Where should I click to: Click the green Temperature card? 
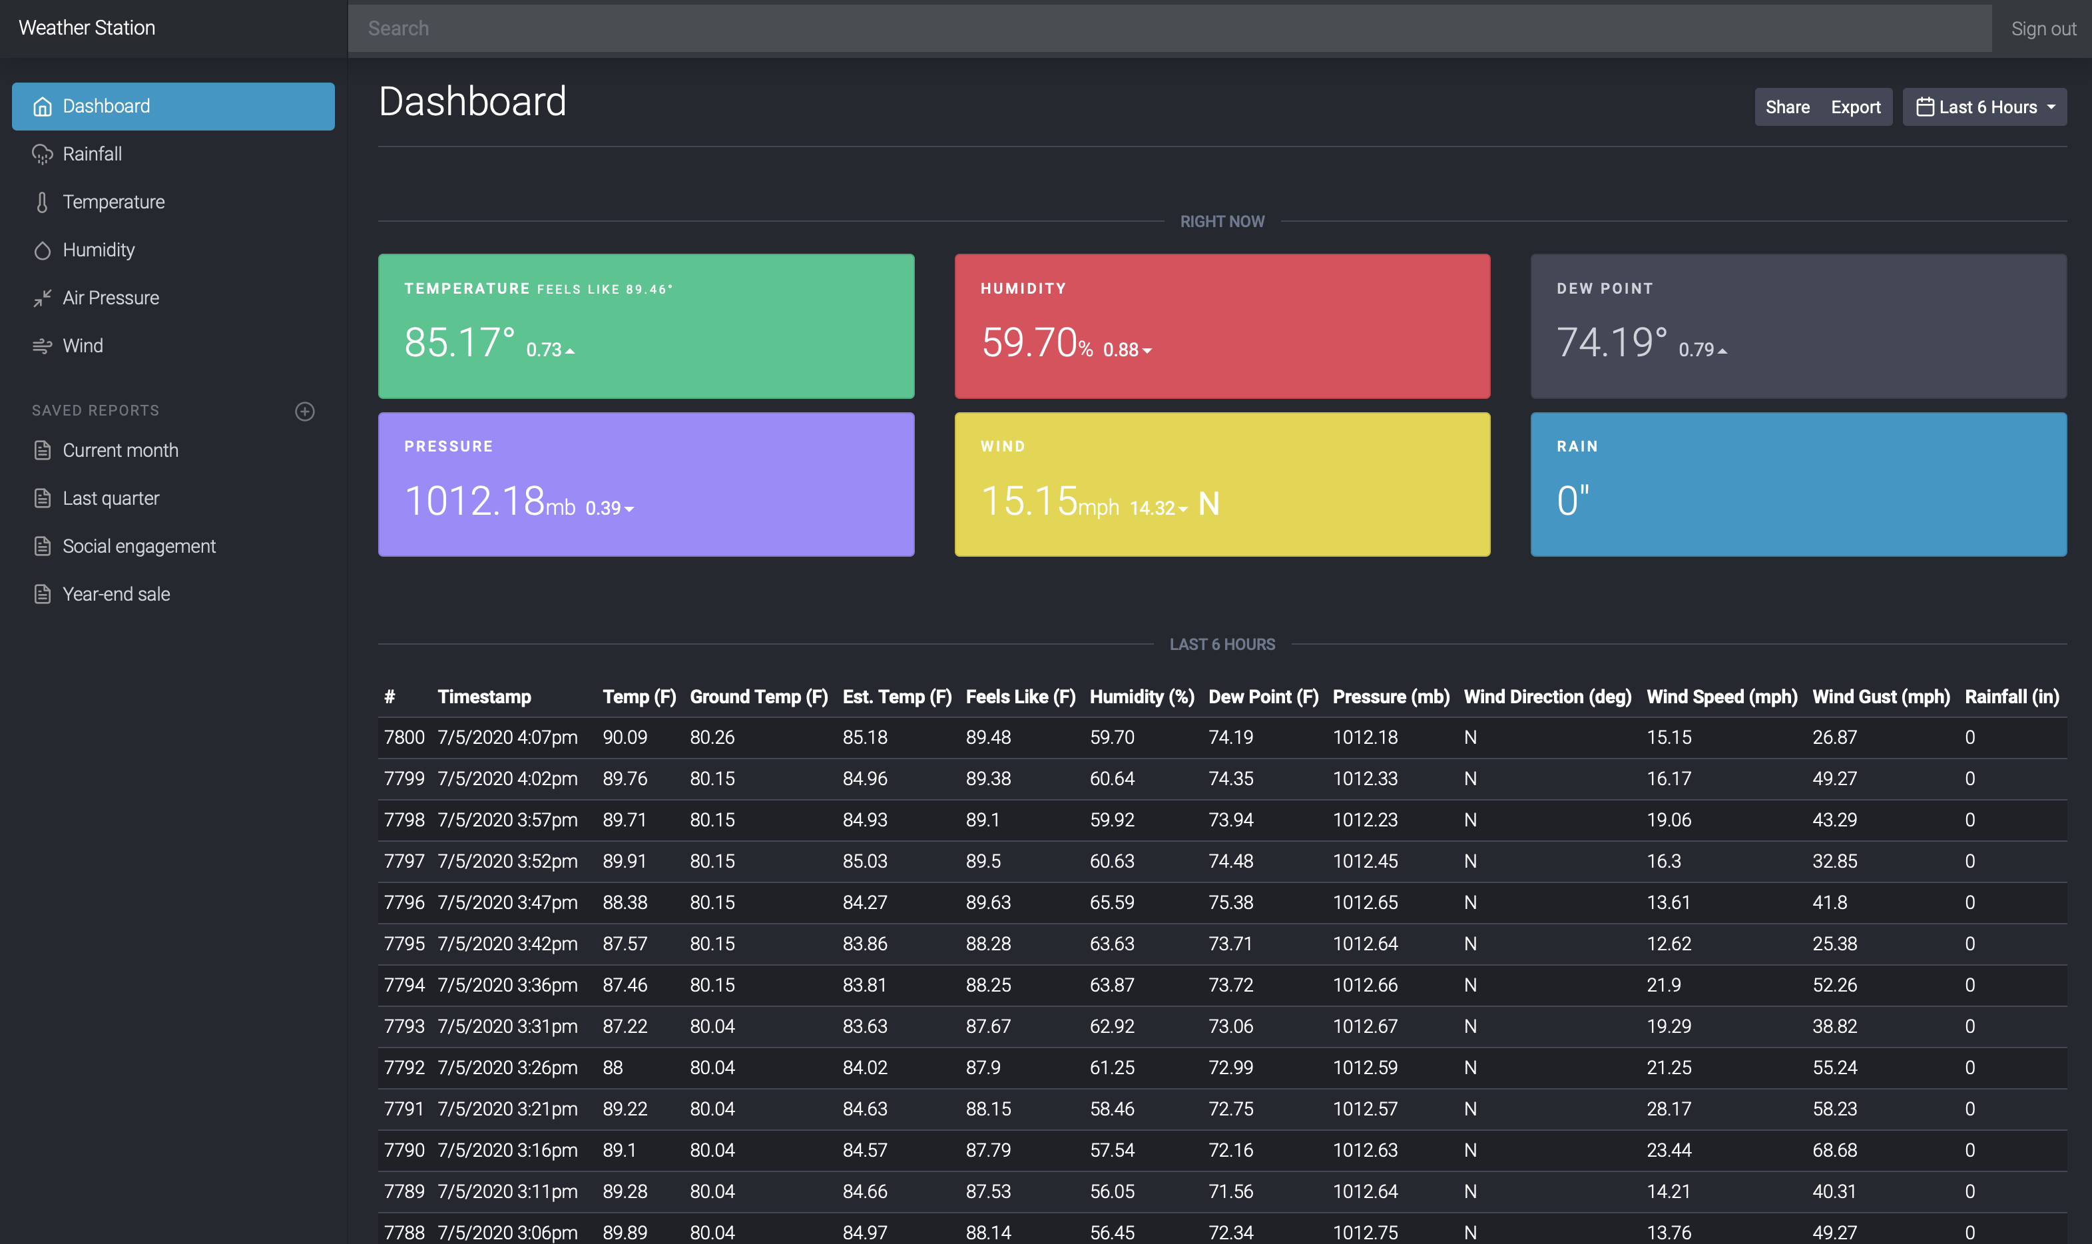(x=645, y=326)
